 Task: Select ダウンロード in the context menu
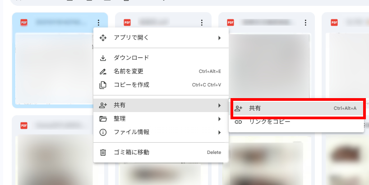(161, 58)
